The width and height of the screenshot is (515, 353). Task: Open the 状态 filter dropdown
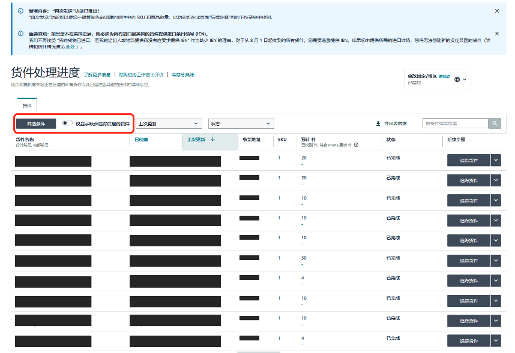241,123
